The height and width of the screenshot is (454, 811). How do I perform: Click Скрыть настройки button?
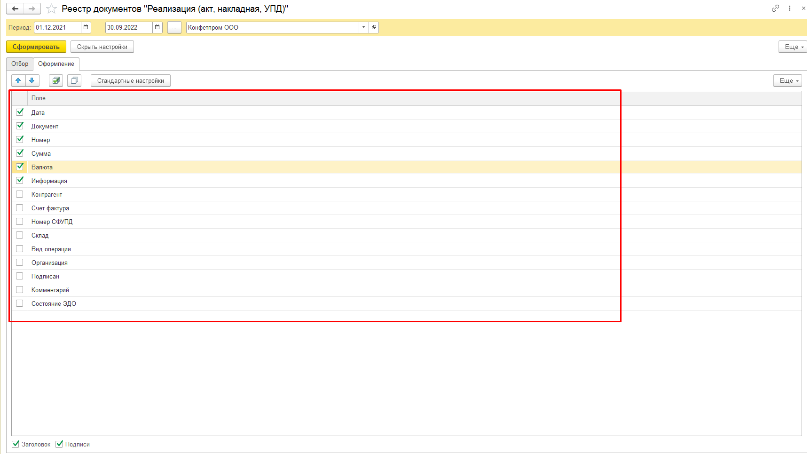click(x=102, y=47)
